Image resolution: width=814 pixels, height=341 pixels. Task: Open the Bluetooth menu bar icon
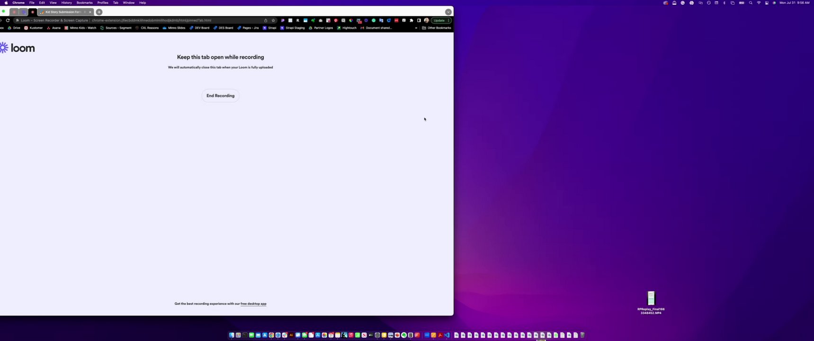[725, 3]
